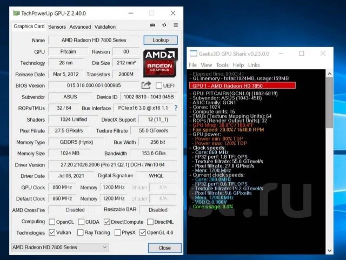Minimize the GPU Shark window

[281, 54]
